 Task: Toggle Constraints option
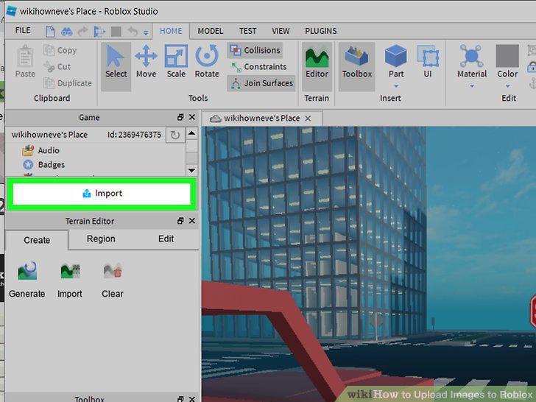258,67
